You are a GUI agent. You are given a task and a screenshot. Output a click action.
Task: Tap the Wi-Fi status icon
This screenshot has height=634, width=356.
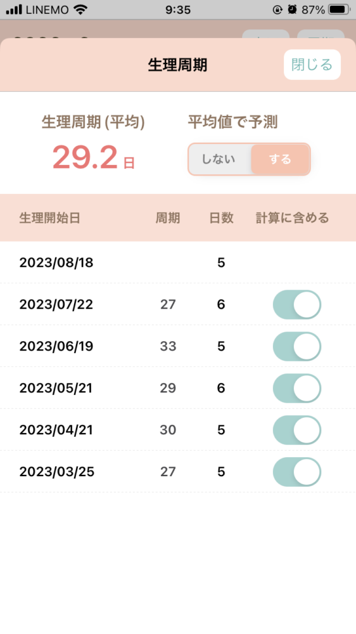point(81,10)
